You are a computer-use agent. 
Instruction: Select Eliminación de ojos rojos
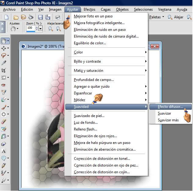(x=107, y=136)
